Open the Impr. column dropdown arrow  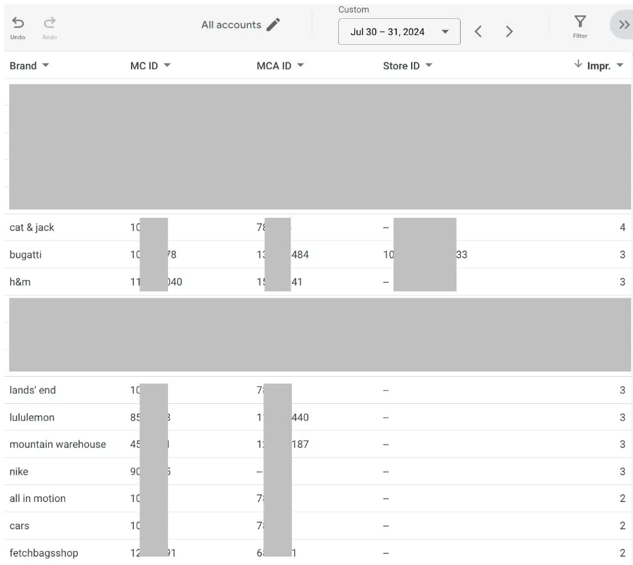point(620,66)
